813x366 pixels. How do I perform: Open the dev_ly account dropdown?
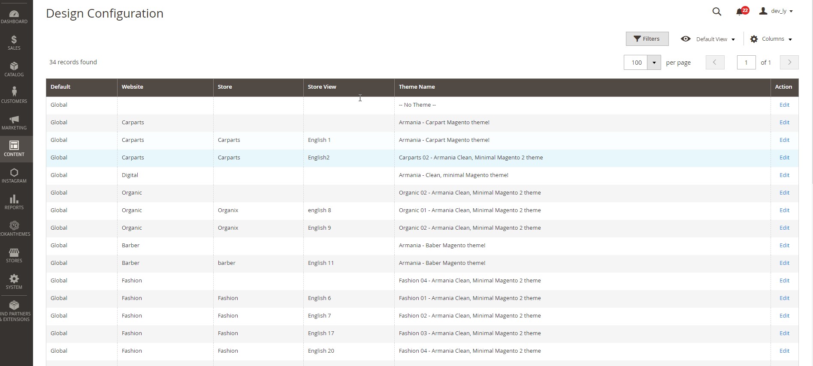tap(776, 11)
